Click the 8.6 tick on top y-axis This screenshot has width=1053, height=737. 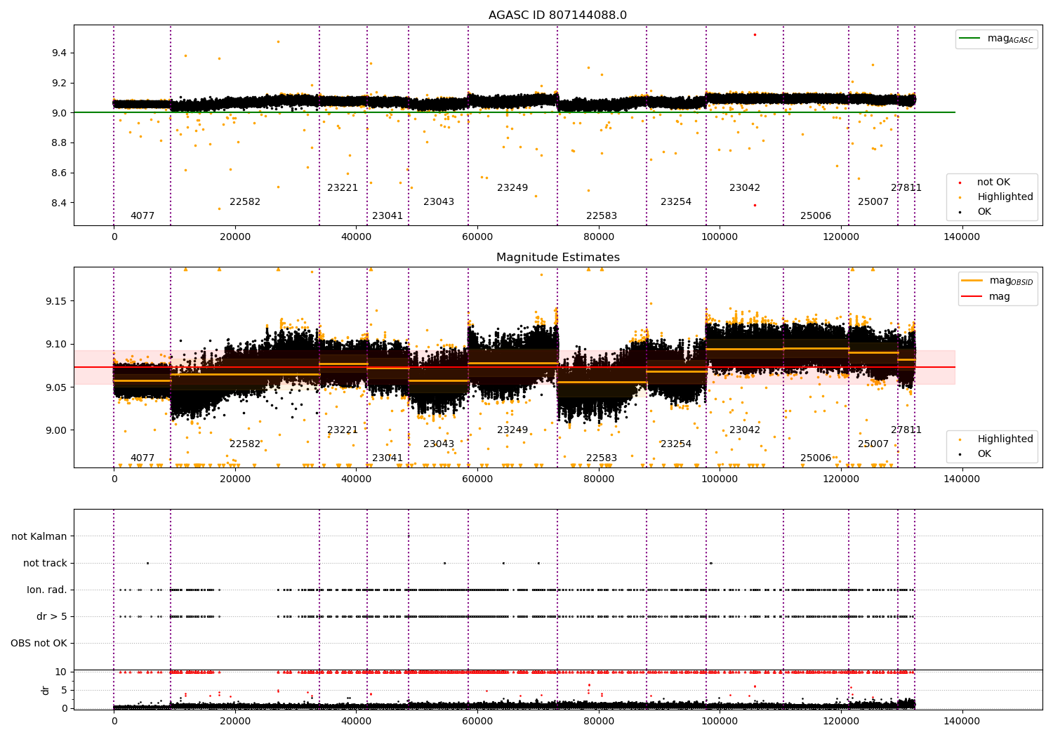tap(59, 173)
